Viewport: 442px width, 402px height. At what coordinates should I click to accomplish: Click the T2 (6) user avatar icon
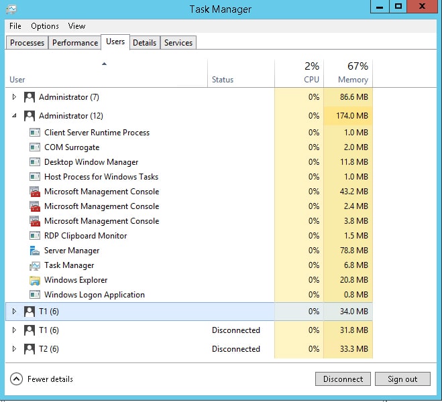(30, 349)
